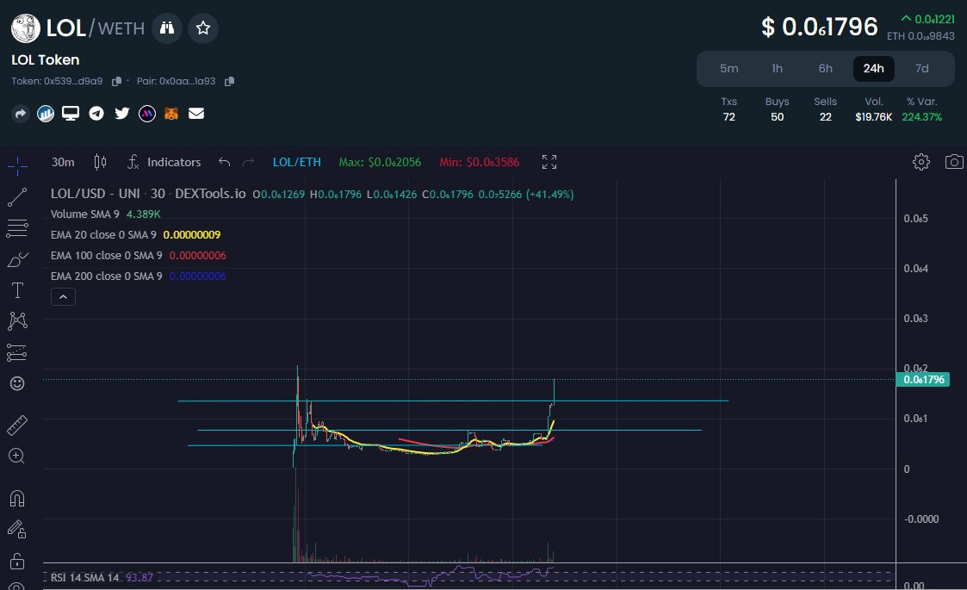Click the EMA 20 close indicator label
Screen dimensions: 967x590
click(103, 235)
